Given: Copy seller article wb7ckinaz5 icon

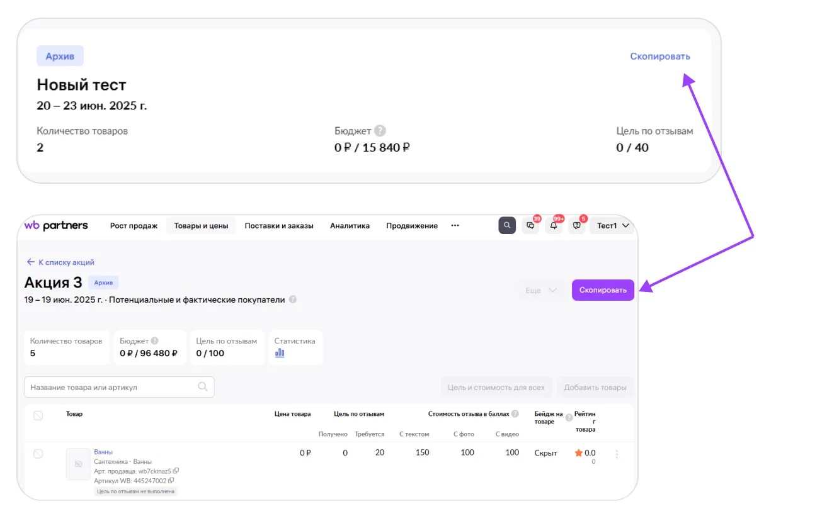Looking at the screenshot, I should click(176, 471).
